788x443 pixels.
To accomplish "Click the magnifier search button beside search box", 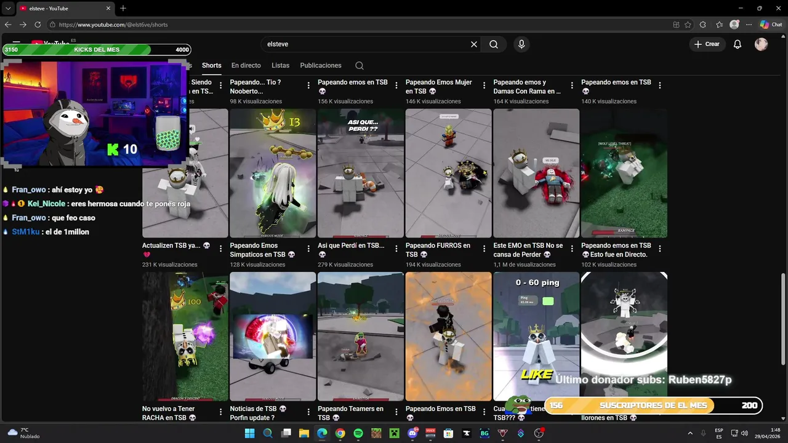I will [494, 44].
